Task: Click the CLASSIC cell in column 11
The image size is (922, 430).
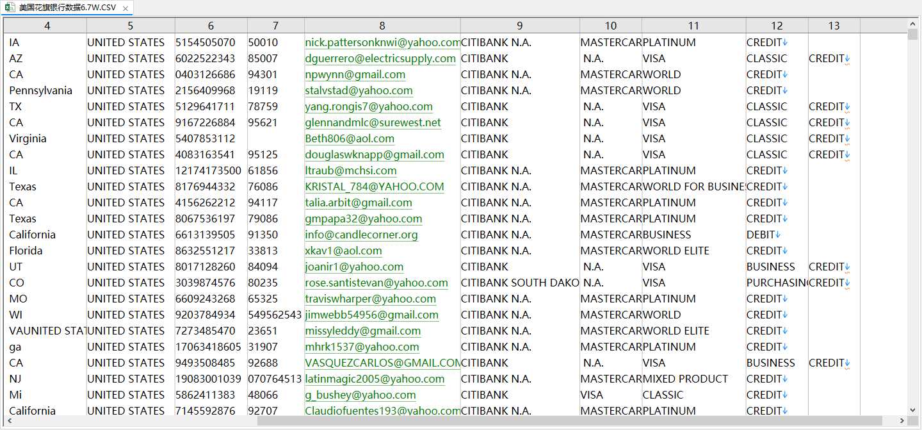Action: 663,395
